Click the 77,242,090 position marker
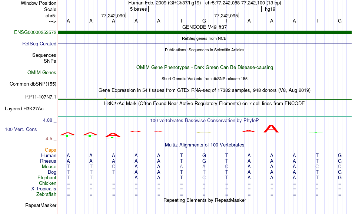This screenshot has width=352, height=214. (113, 15)
